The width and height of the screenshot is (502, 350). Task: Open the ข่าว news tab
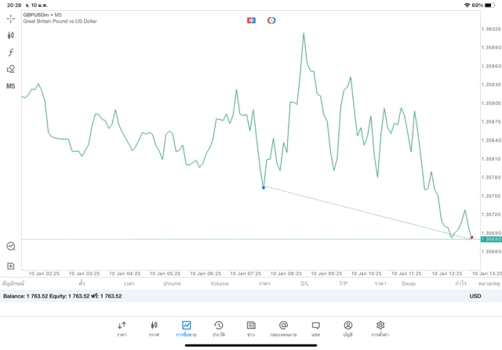[251, 328]
